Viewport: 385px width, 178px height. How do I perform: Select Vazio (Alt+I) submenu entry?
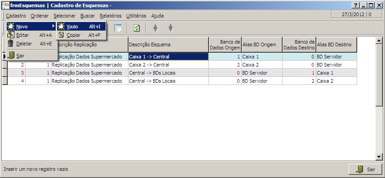click(x=81, y=27)
